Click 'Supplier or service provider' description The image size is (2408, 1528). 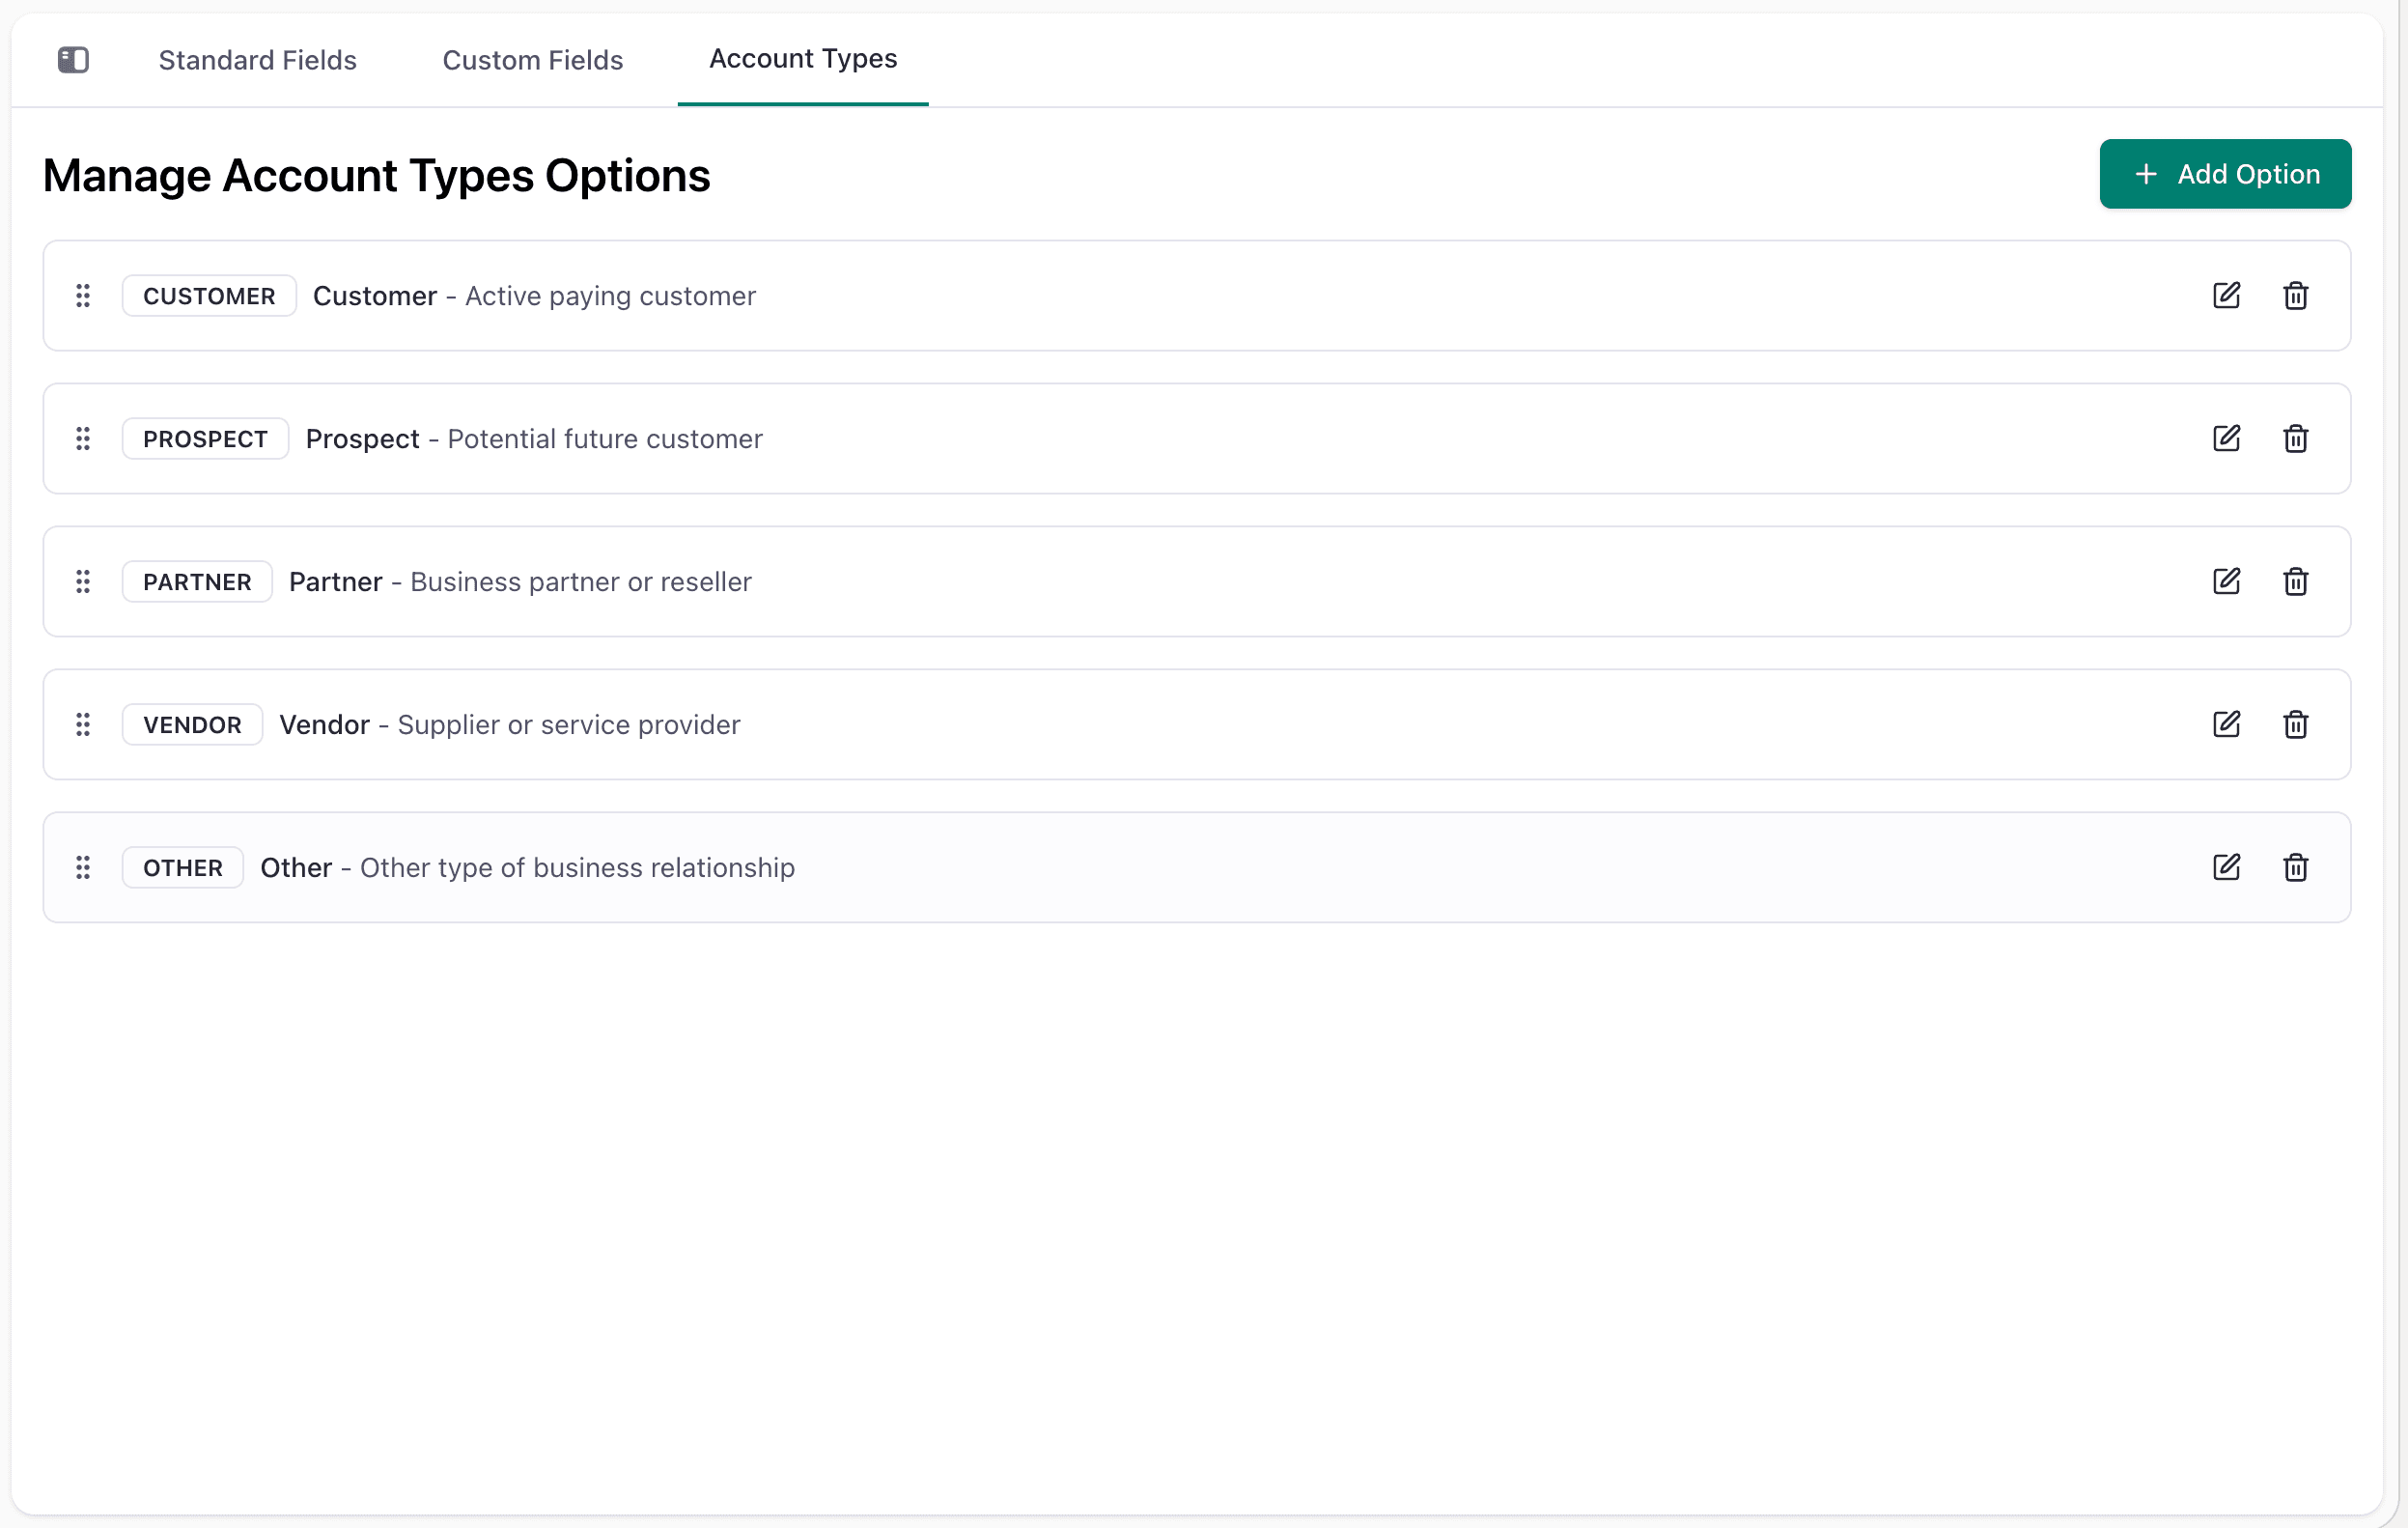pyautogui.click(x=569, y=725)
